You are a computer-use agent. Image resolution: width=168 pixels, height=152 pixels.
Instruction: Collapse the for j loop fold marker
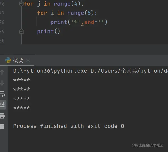[21, 4]
